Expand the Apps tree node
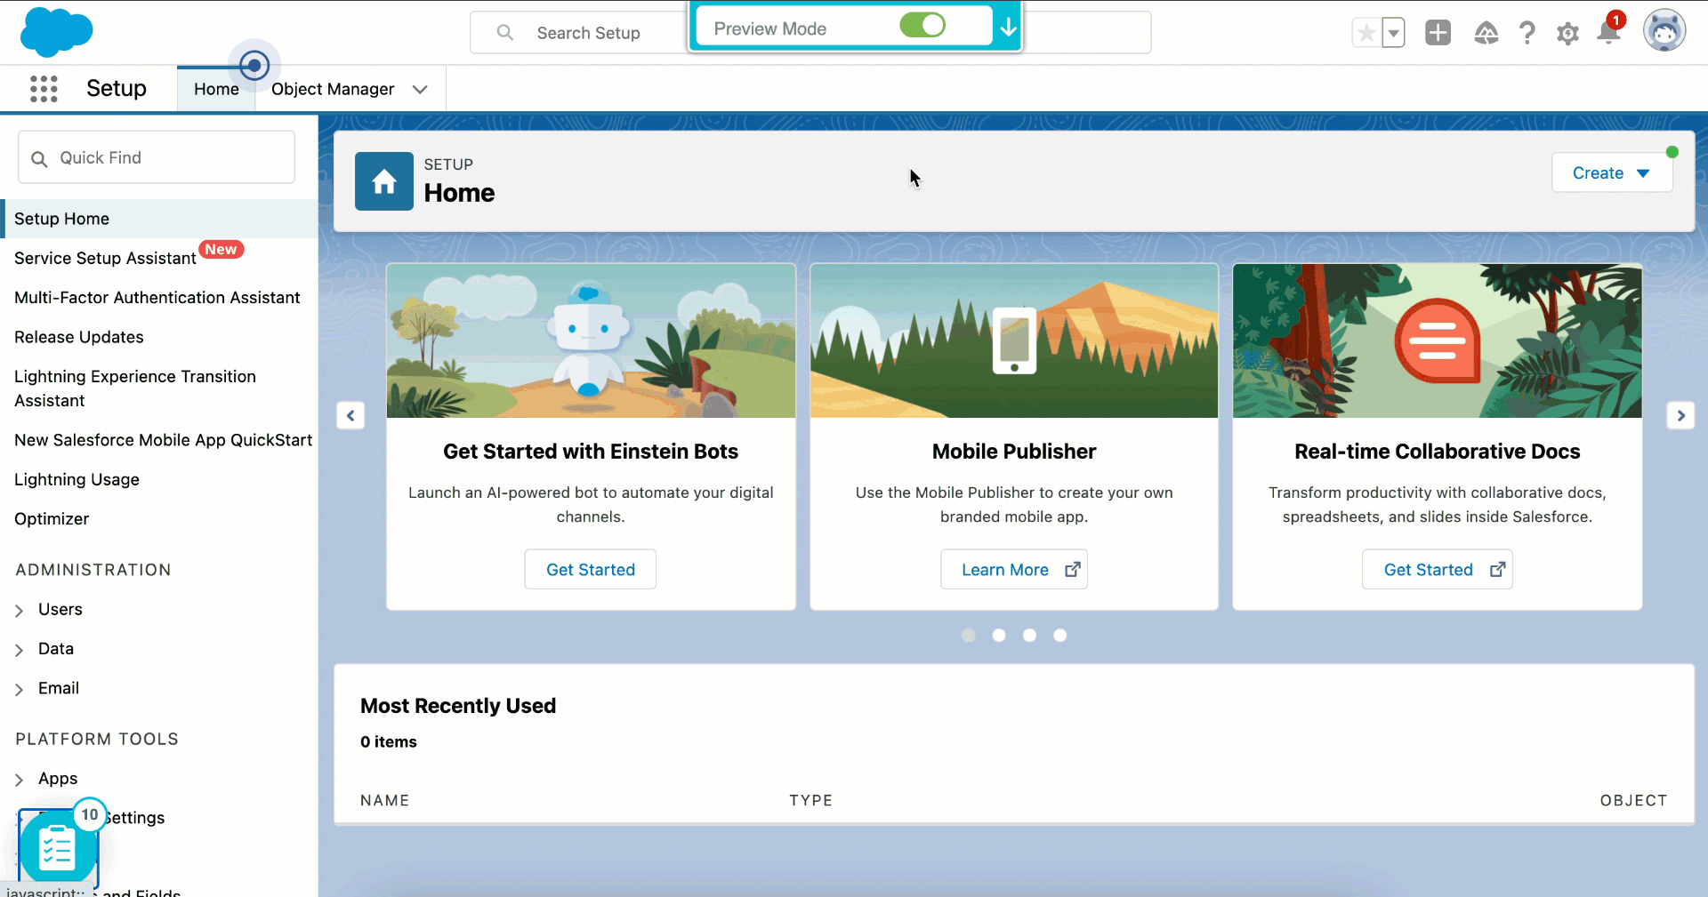This screenshot has height=897, width=1708. point(20,780)
